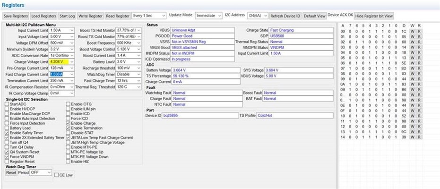Open the Charge Voltage Limit dropdown

pos(61,62)
